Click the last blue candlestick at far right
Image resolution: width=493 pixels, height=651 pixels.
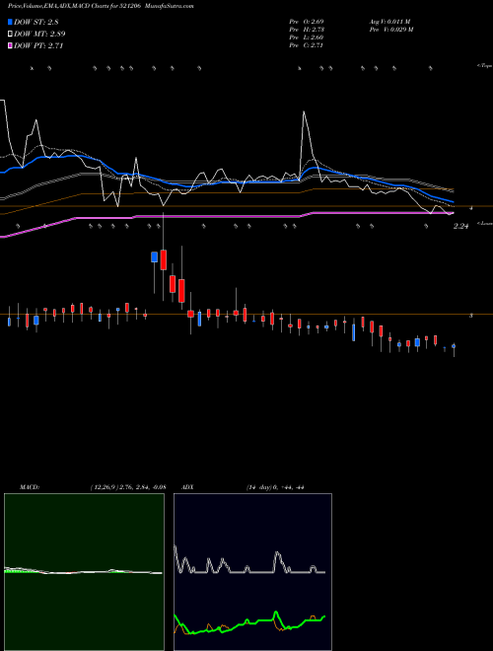pyautogui.click(x=454, y=346)
